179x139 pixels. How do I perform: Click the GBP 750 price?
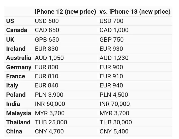click(x=111, y=40)
